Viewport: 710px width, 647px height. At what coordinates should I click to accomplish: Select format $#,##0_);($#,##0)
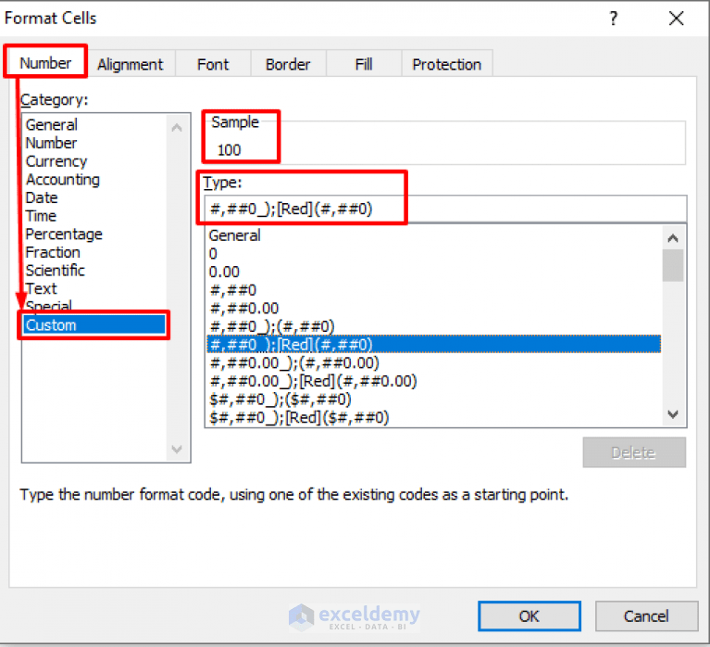434,399
